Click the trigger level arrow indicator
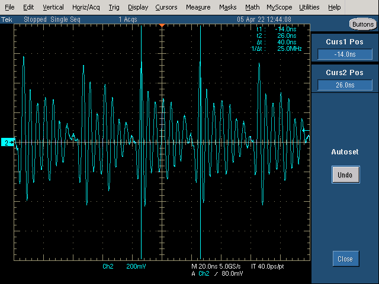The width and height of the screenshot is (379, 284). click(x=306, y=130)
